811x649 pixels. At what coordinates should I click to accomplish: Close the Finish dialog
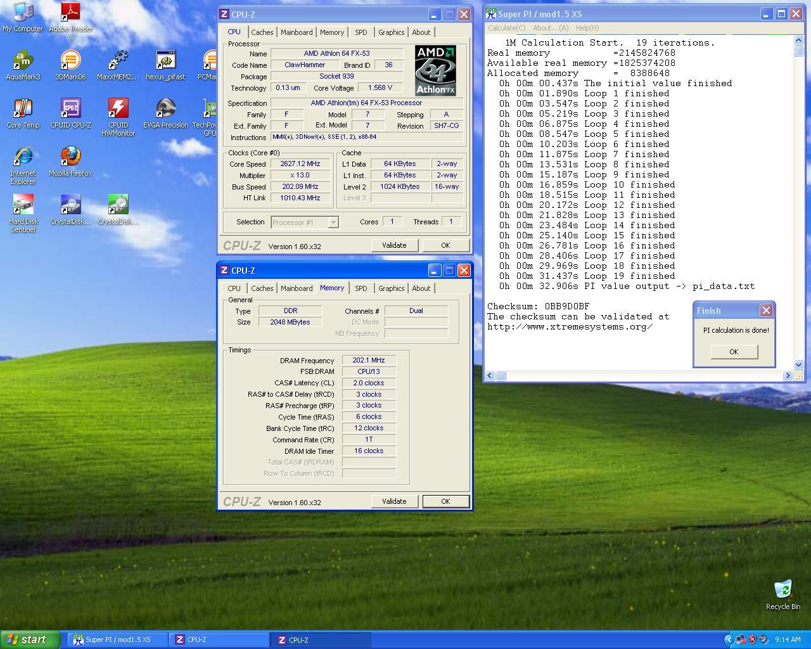tap(766, 310)
